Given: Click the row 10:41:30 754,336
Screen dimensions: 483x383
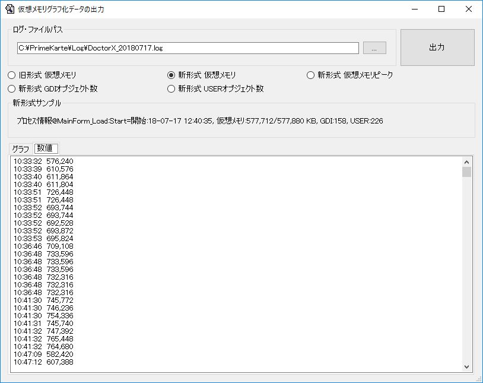Looking at the screenshot, I should tap(43, 315).
